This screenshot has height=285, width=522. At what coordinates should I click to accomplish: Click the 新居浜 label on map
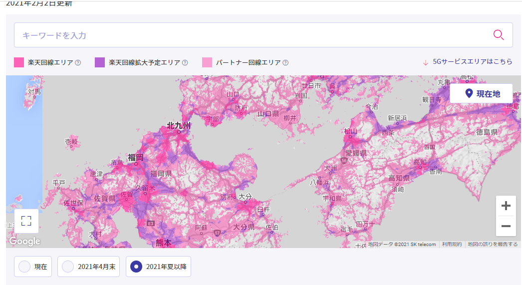pos(398,118)
